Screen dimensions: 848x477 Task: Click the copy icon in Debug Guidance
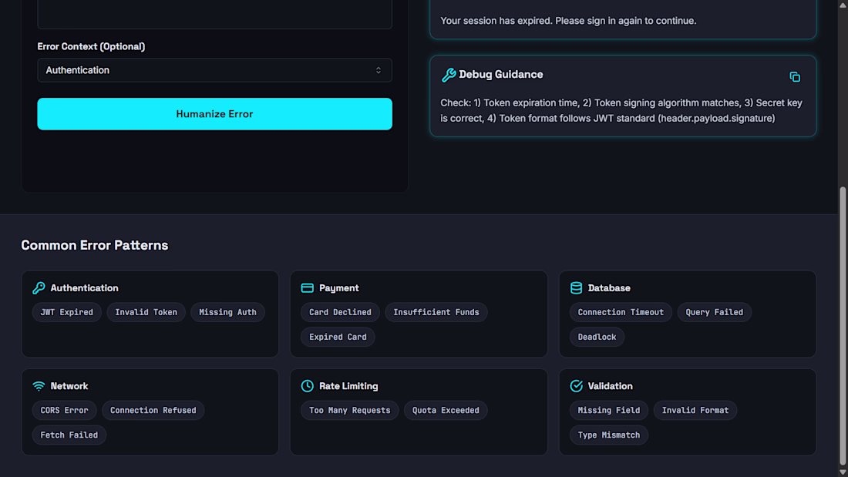[795, 77]
